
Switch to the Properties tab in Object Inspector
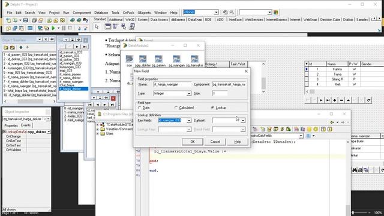tap(11, 125)
